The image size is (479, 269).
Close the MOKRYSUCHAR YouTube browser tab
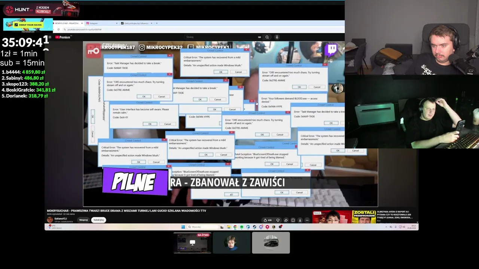[81, 23]
